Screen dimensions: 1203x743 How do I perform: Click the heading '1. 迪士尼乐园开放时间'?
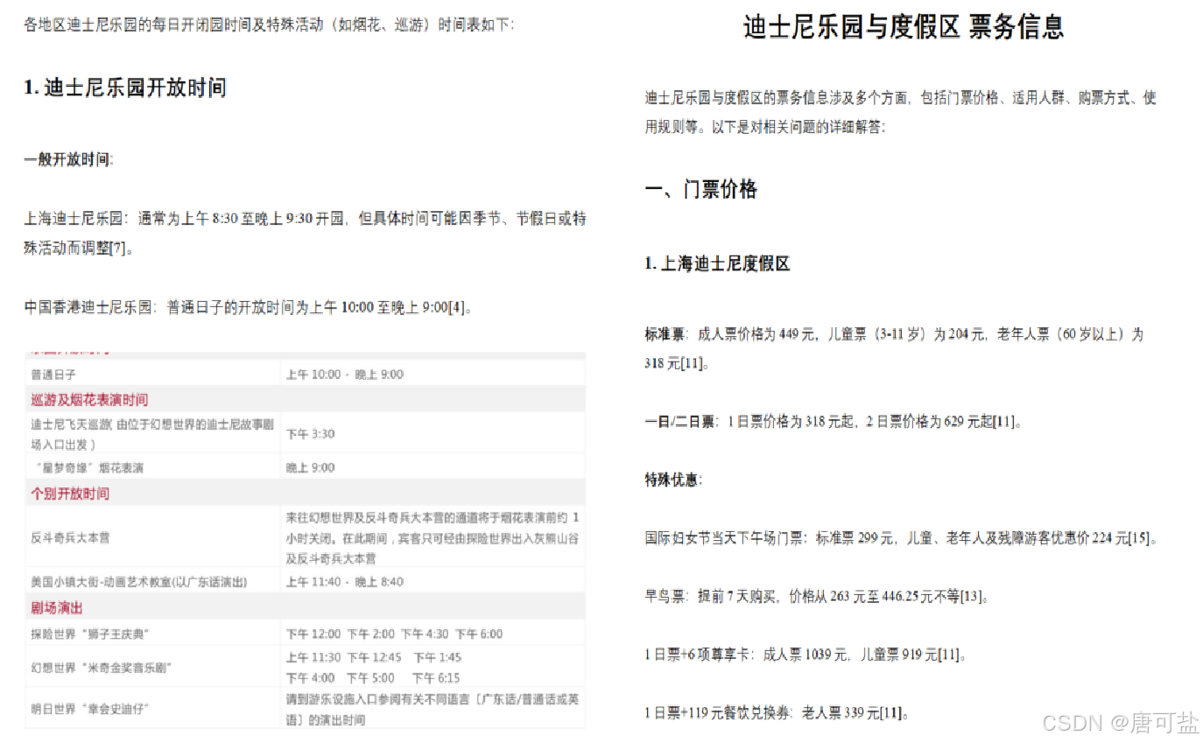pos(125,88)
